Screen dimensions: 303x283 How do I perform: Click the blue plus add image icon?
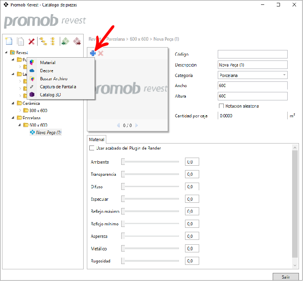point(93,53)
